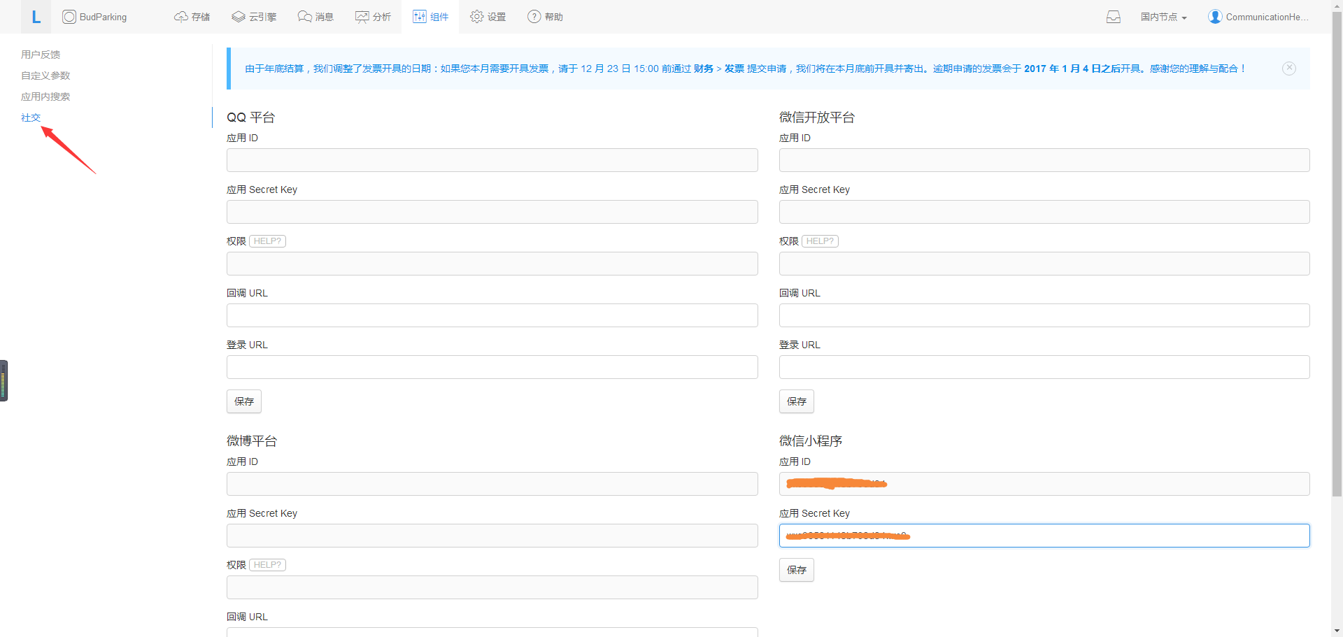This screenshot has height=637, width=1343.
Task: Click HELP? beside QQ 平台 权限
Action: pos(267,241)
